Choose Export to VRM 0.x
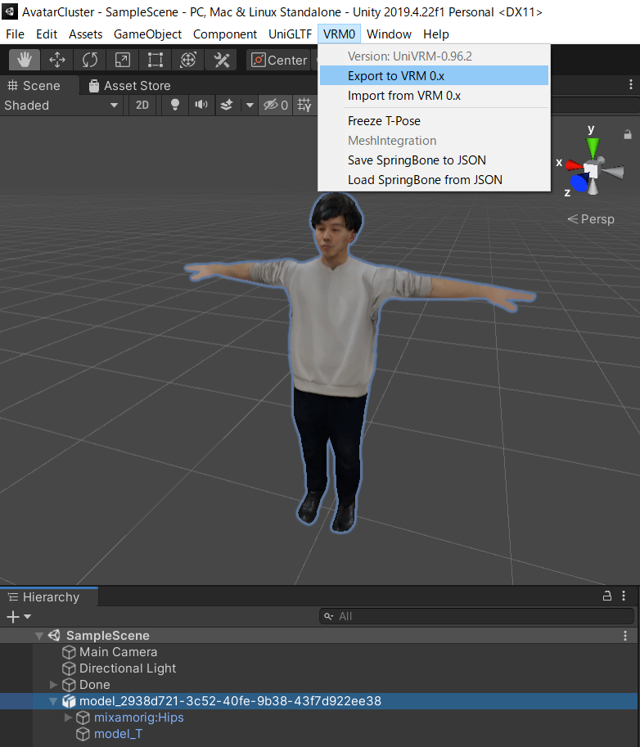640x747 pixels. [434, 76]
